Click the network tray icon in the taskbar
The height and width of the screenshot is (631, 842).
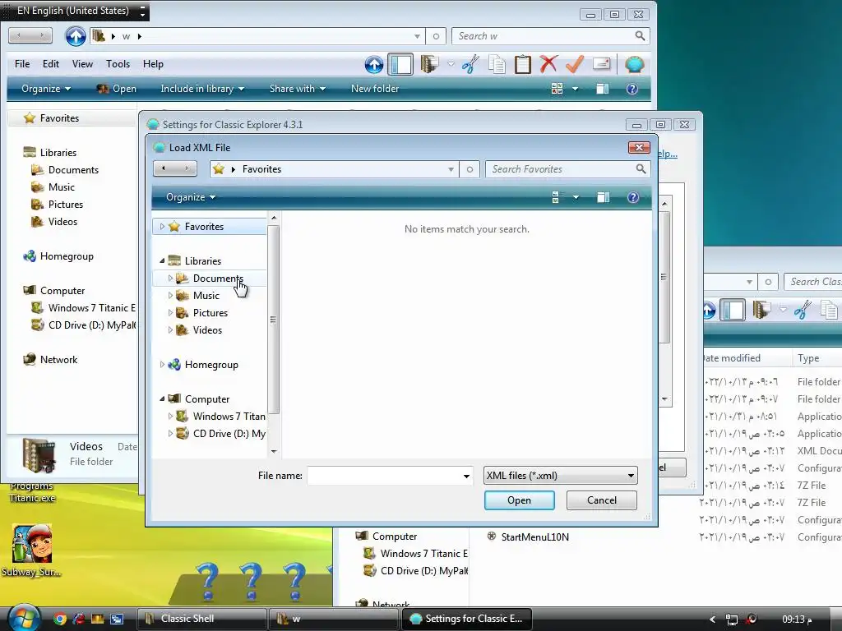tap(731, 619)
